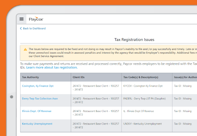Open Derry Twp Tax Collection Assn link
This screenshot has height=136, width=197.
click(x=40, y=99)
